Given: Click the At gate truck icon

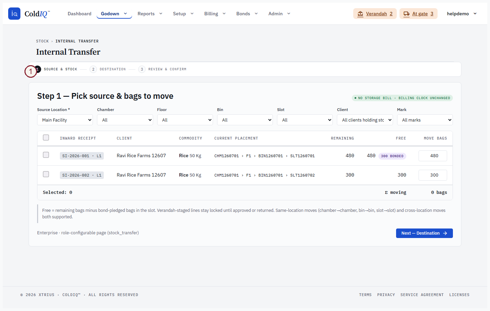Looking at the screenshot, I should click(x=406, y=14).
